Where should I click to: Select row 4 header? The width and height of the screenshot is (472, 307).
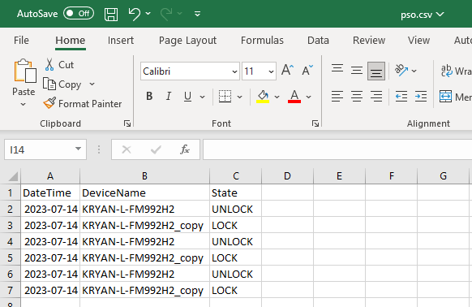pyautogui.click(x=11, y=241)
